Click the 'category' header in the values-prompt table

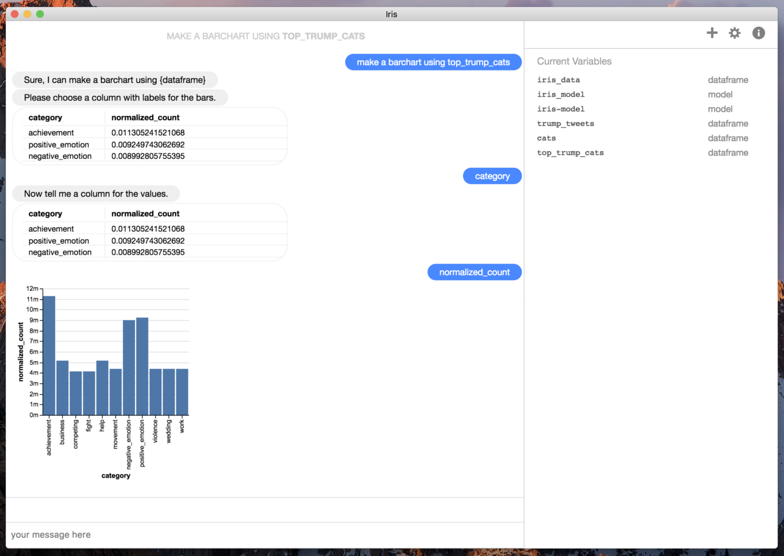(45, 214)
